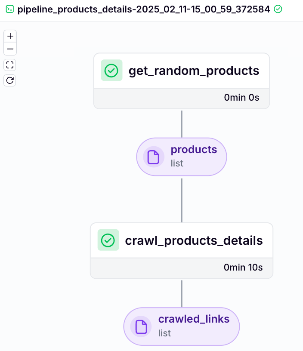Click crawl_products_details success status icon
This screenshot has width=303, height=351.
click(108, 240)
